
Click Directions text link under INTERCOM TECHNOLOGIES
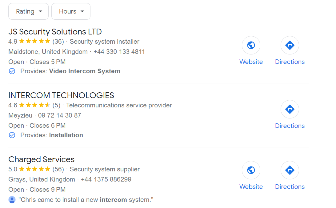point(290,126)
